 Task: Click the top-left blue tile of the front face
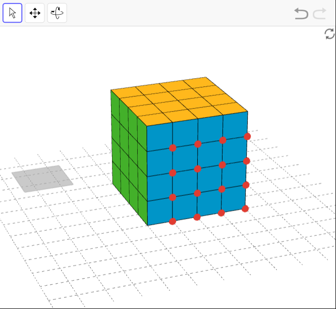[x=159, y=136]
